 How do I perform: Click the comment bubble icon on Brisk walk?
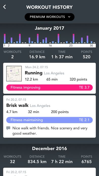pyautogui.click(x=8, y=128)
